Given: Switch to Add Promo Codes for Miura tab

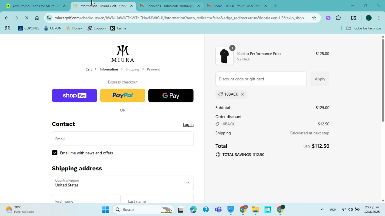Looking at the screenshot, I should point(36,6).
